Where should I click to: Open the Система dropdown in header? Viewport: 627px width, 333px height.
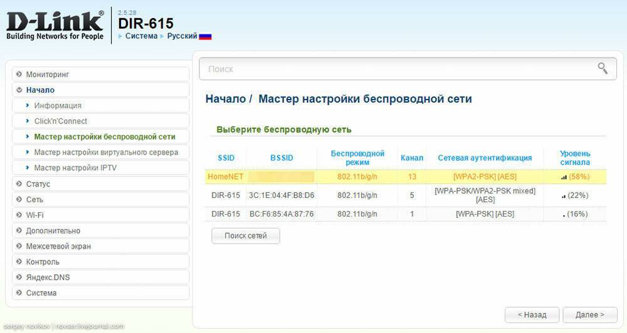(141, 36)
